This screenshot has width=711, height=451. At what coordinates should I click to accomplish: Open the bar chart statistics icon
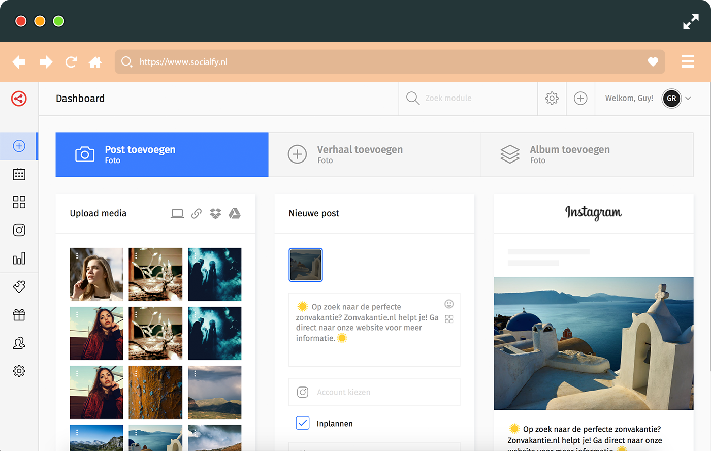point(19,259)
